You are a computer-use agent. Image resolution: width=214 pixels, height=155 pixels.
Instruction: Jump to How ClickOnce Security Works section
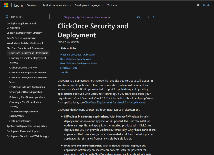pos(76,59)
